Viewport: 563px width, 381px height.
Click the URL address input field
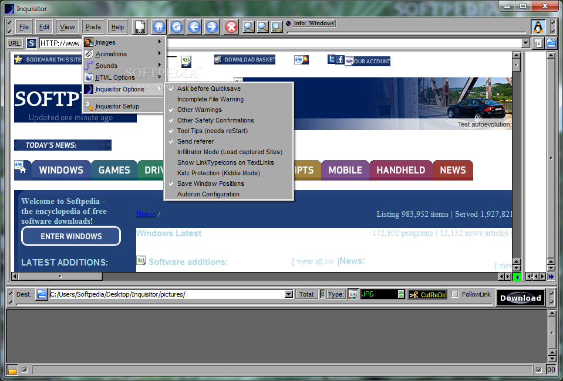coord(280,43)
